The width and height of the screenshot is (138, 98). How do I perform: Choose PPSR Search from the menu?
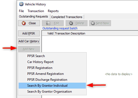click(x=52, y=56)
